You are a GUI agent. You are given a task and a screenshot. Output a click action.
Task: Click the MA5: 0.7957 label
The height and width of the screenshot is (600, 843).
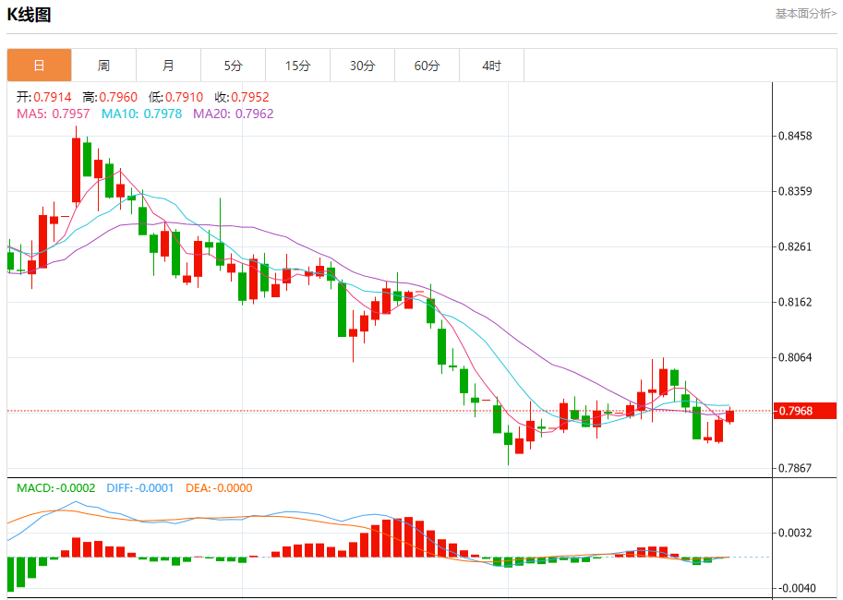coord(54,114)
